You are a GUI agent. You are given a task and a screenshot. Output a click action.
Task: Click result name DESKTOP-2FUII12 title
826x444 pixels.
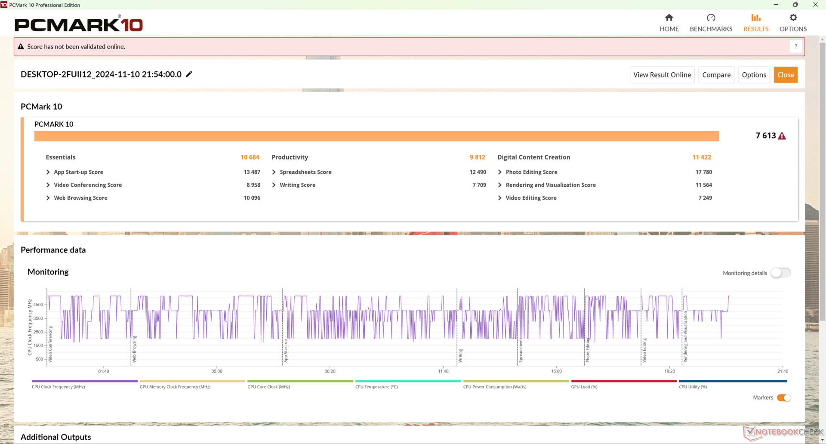click(x=101, y=74)
